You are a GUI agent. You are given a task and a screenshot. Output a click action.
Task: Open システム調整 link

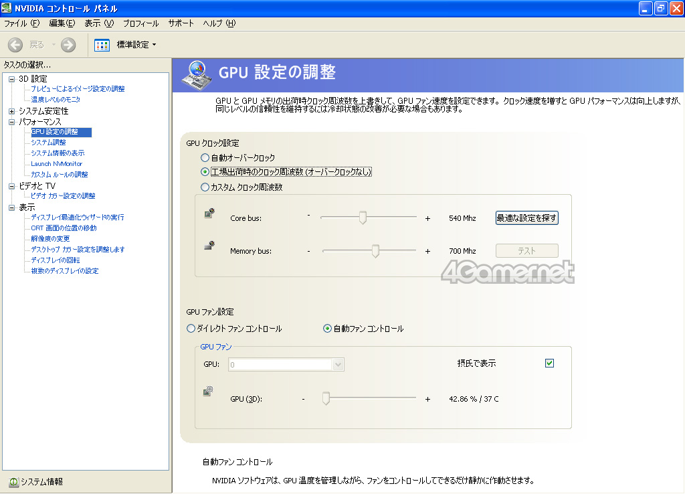[48, 143]
